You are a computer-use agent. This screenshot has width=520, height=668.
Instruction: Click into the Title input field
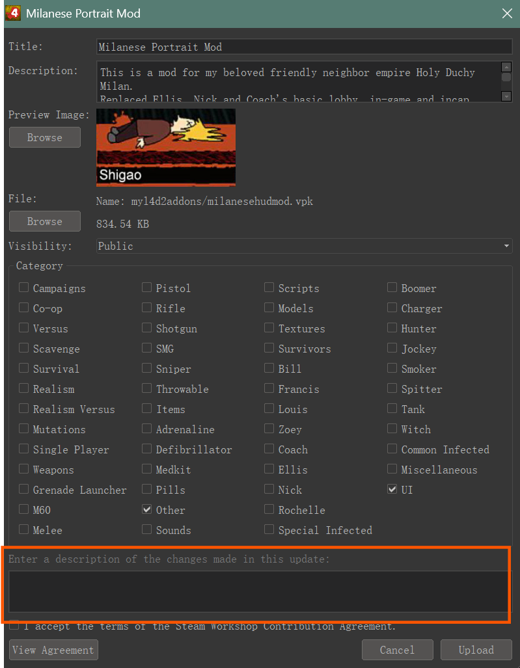point(305,47)
